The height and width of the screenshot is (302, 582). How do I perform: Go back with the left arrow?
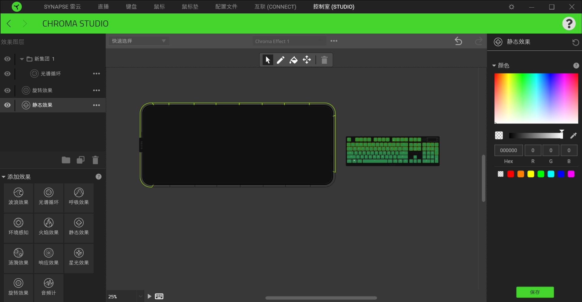pyautogui.click(x=9, y=23)
